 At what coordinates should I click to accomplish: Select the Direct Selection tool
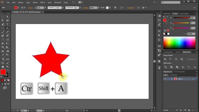[x=7, y=16]
